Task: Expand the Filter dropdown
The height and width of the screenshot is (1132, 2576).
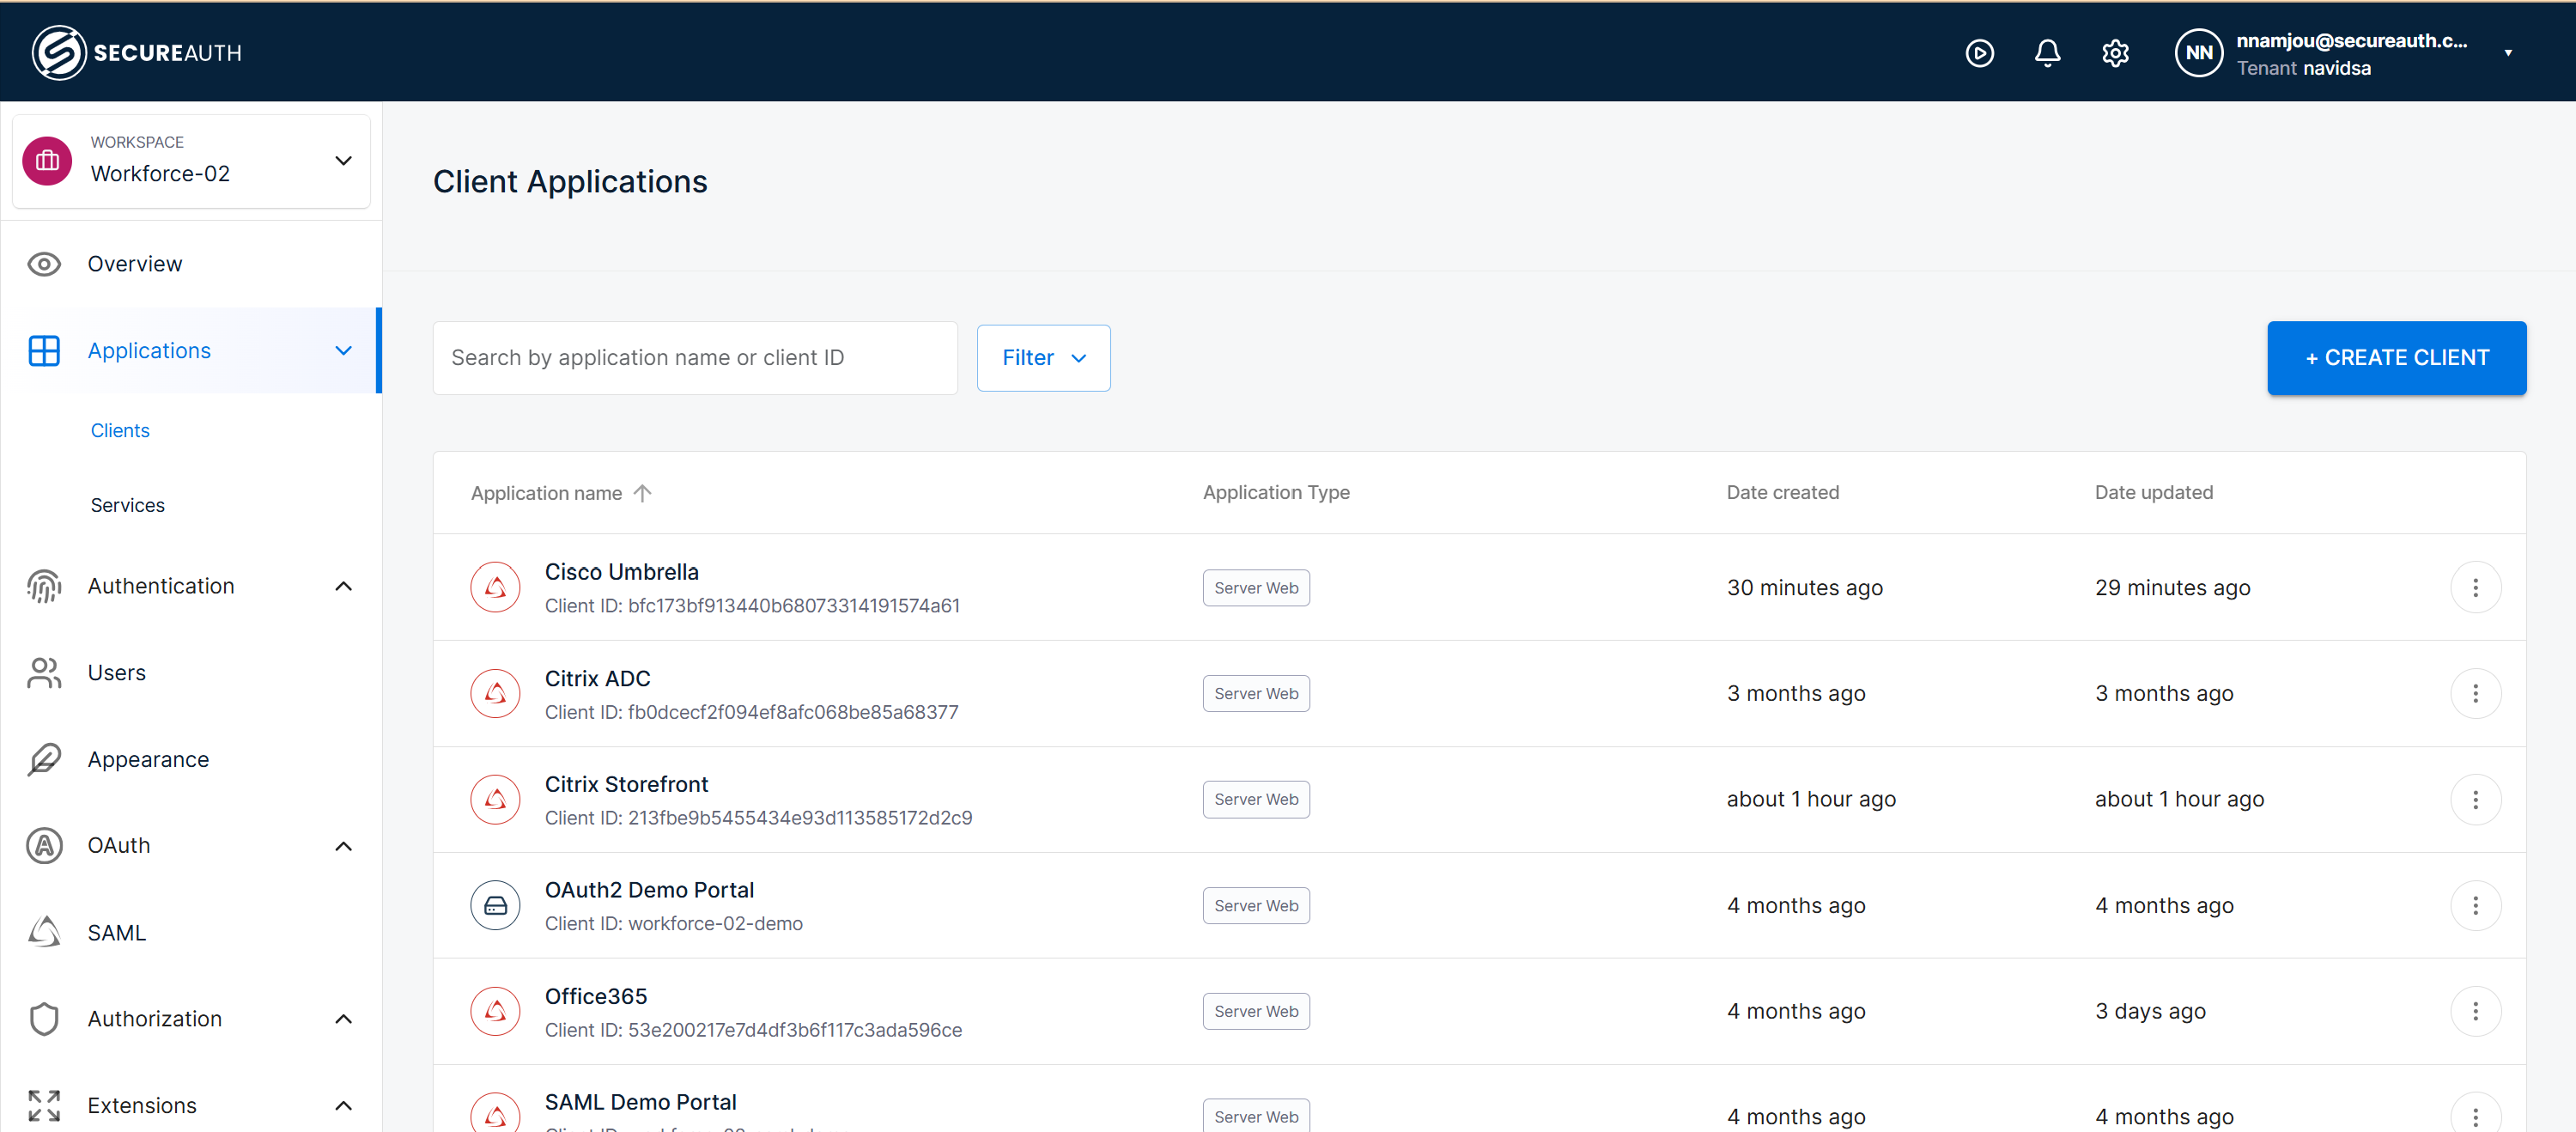Action: pyautogui.click(x=1043, y=357)
